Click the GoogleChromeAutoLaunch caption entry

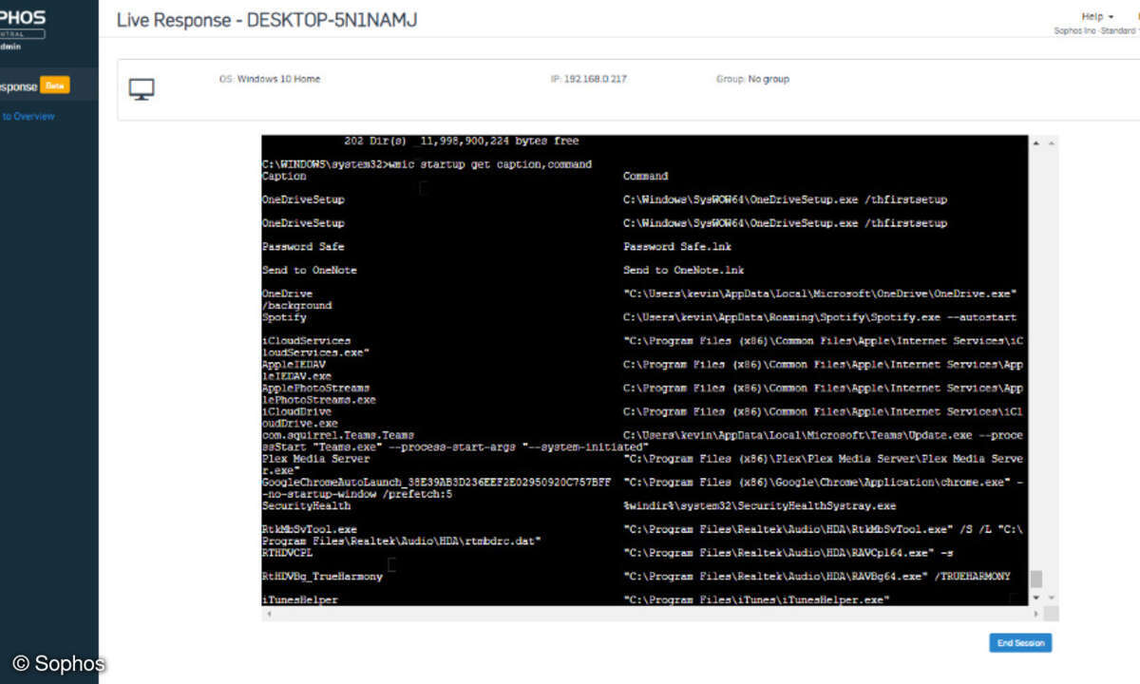coord(437,483)
